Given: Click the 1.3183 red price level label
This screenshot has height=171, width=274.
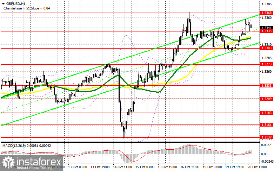Looking at the screenshot, I should [266, 113].
